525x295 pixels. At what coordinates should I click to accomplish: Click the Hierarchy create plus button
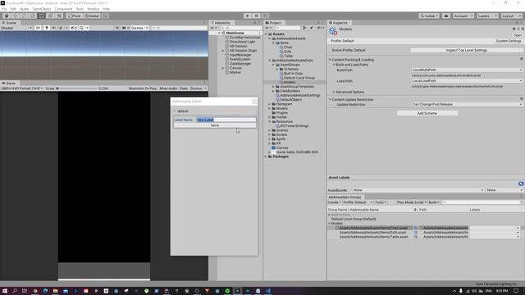(213, 28)
